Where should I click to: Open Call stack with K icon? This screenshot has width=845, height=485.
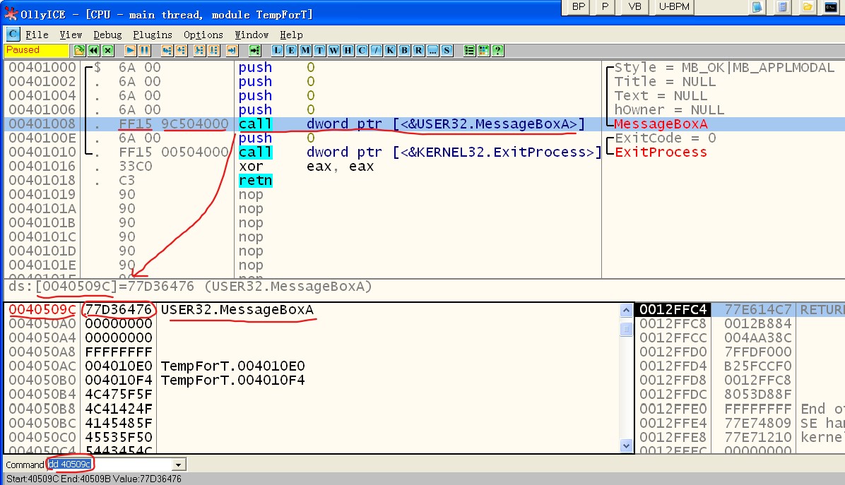click(390, 50)
